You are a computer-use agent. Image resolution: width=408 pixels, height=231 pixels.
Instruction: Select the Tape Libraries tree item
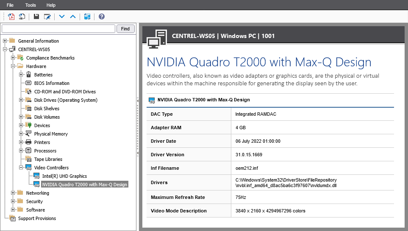tap(48, 159)
